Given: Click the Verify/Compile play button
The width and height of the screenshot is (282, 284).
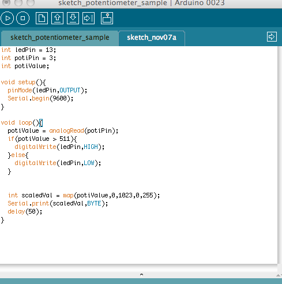Looking at the screenshot, I should coord(7,18).
